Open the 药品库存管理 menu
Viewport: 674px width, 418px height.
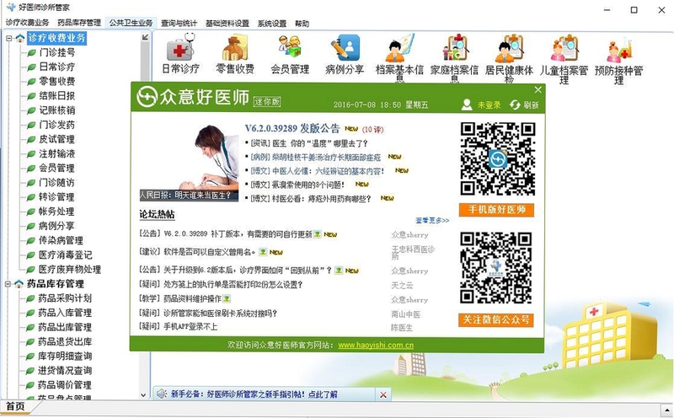click(79, 23)
